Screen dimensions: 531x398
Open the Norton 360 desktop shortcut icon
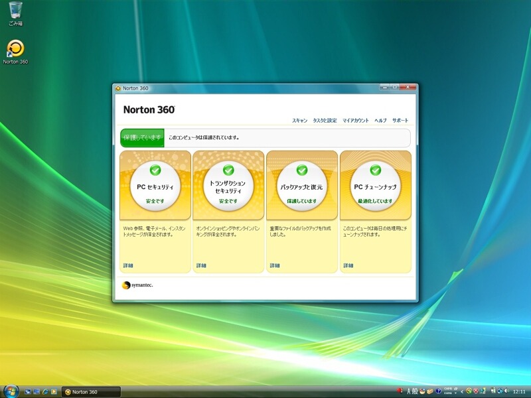pyautogui.click(x=15, y=52)
